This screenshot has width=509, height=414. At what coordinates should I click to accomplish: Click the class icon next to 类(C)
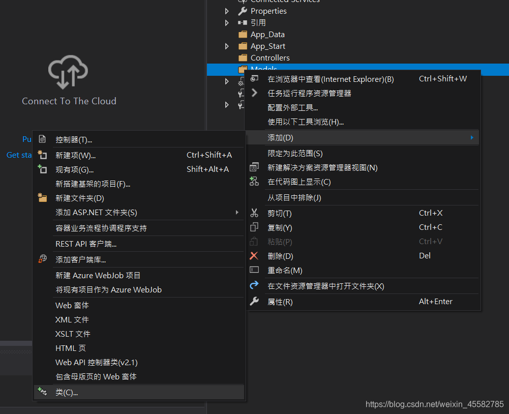click(43, 392)
